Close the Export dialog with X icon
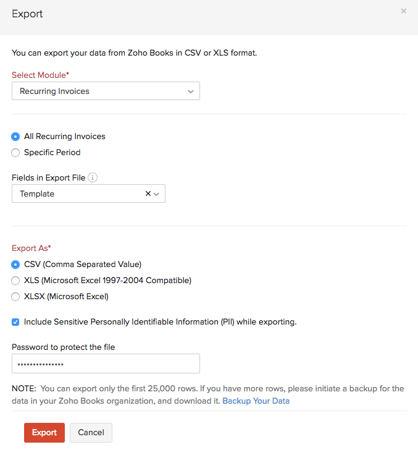418x455 pixels. point(403,11)
